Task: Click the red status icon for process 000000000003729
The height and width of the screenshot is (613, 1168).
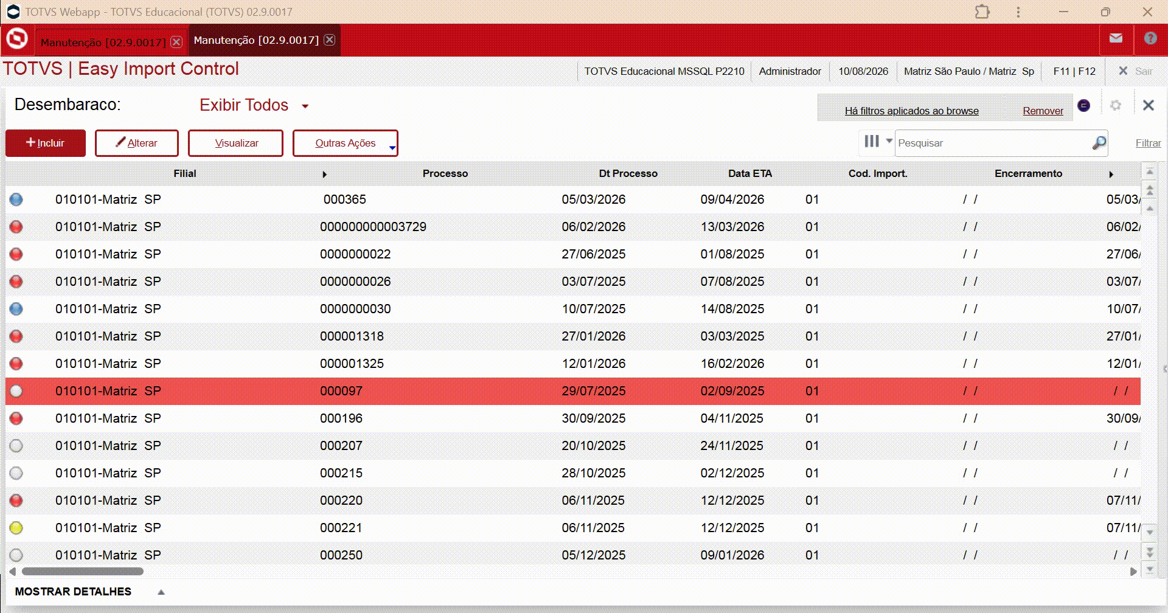Action: pyautogui.click(x=16, y=227)
